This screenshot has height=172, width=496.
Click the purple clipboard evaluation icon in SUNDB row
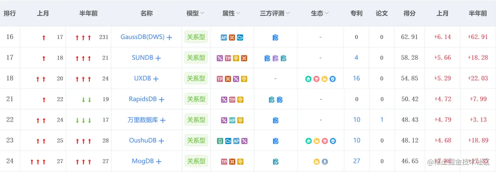click(x=276, y=58)
